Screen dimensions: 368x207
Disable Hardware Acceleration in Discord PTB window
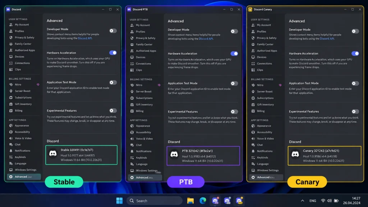click(x=234, y=54)
